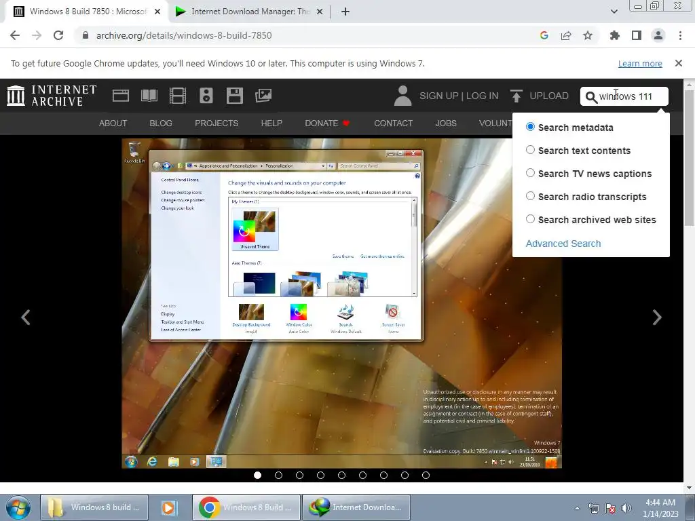The image size is (695, 521).
Task: Reload the page with the refresh icon
Action: point(58,35)
